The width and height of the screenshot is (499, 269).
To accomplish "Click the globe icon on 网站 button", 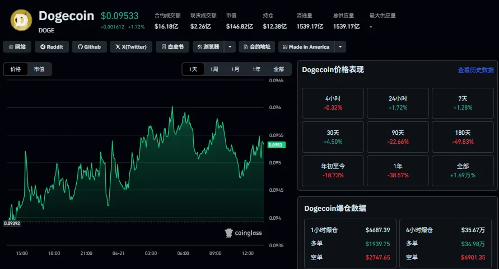I will pyautogui.click(x=11, y=47).
